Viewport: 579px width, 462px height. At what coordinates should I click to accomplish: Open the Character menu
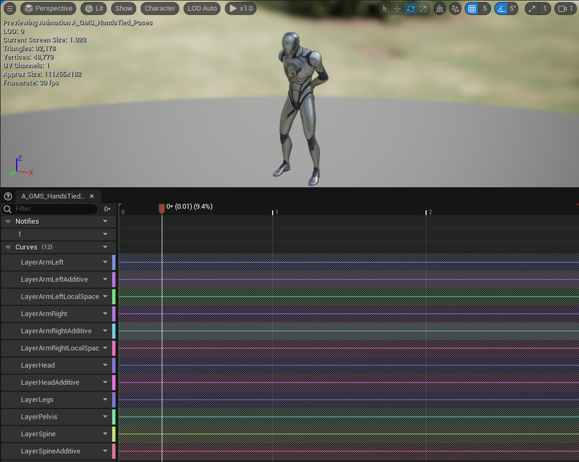coord(160,8)
